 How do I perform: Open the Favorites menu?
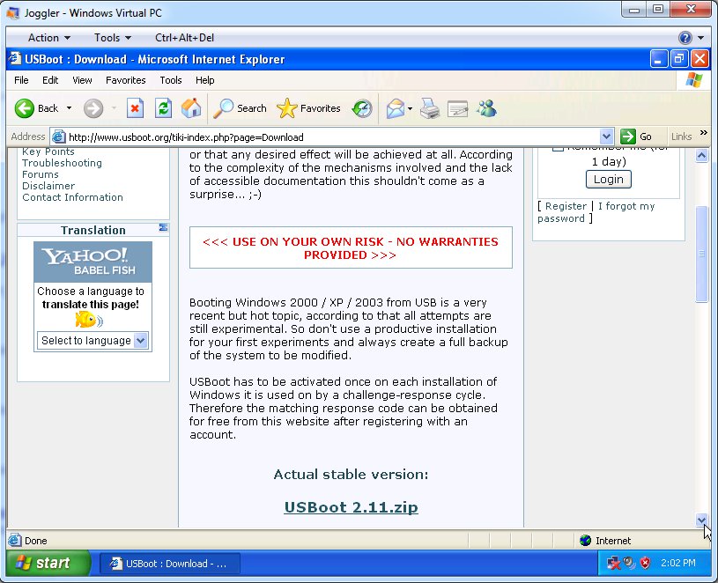(125, 80)
